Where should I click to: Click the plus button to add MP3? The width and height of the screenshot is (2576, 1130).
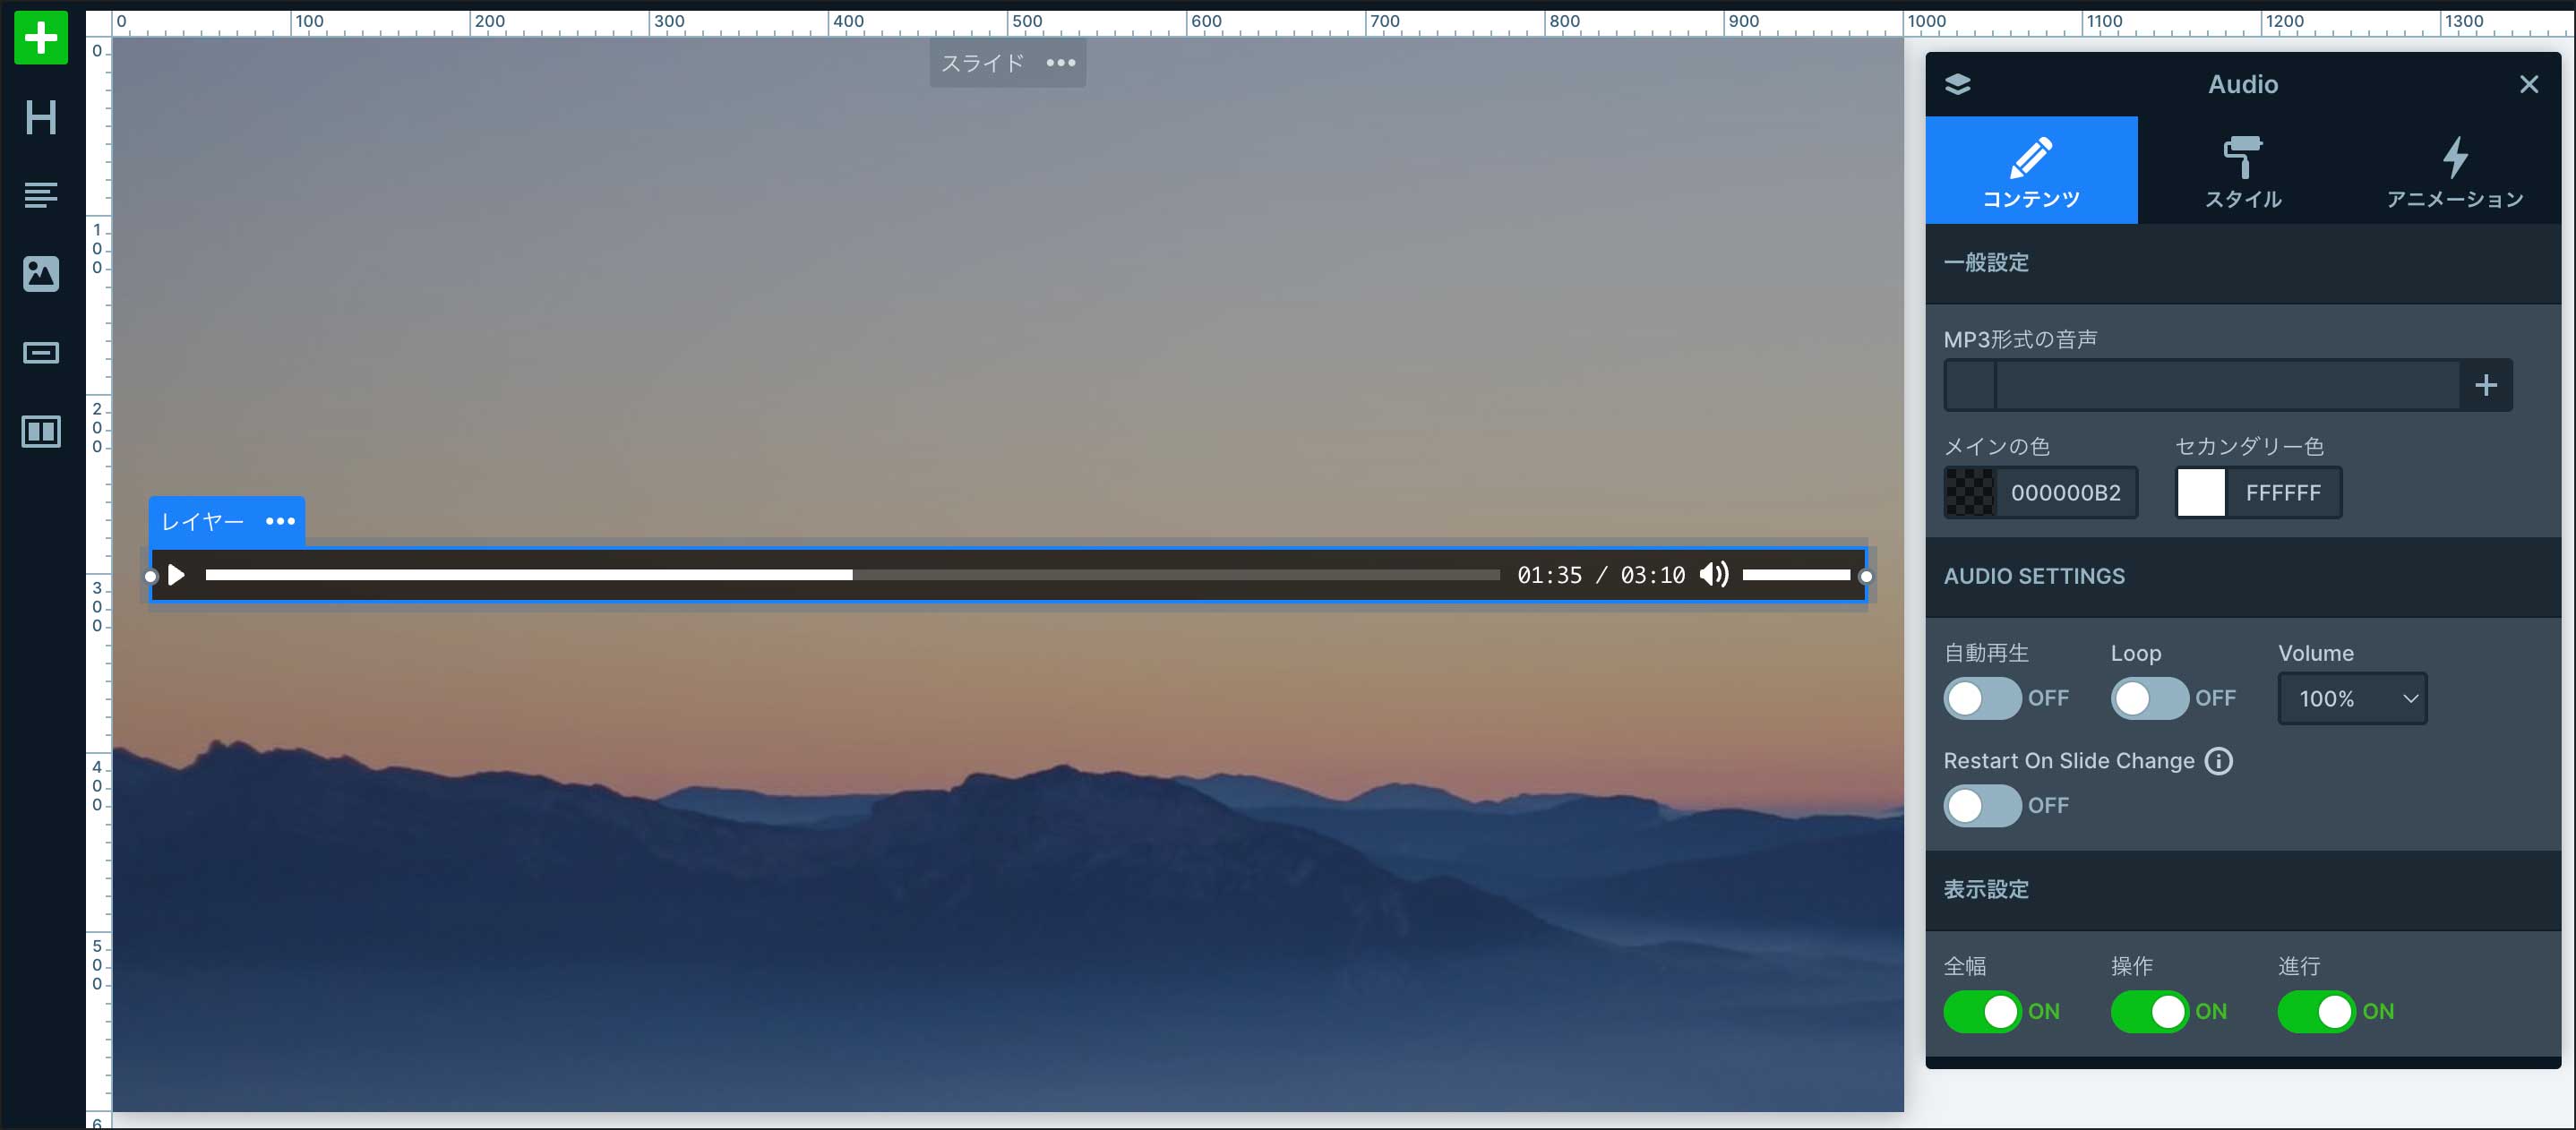(x=2485, y=386)
